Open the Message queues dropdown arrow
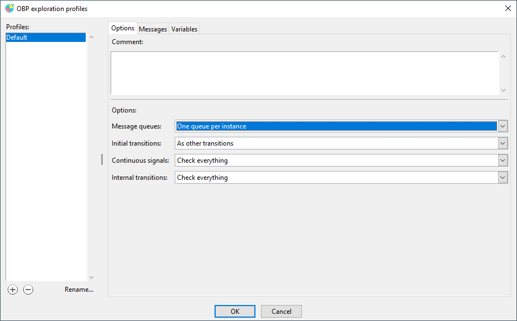This screenshot has height=321, width=517. [x=503, y=126]
